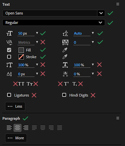Click the Open Sans font name field
Image resolution: width=125 pixels, height=146 pixels.
pos(50,13)
